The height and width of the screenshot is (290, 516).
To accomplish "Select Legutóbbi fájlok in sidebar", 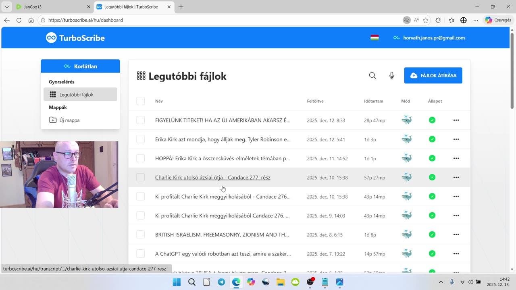I will [x=80, y=94].
